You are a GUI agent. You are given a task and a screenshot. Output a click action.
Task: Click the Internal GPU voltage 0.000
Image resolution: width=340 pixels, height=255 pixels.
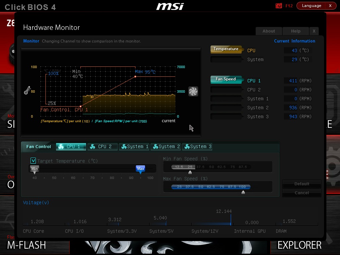[252, 222]
